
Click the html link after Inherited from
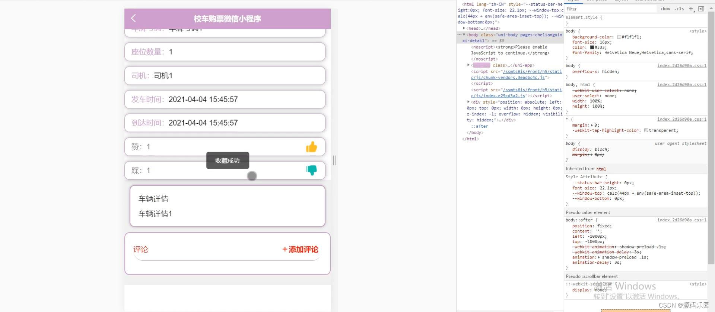coord(601,169)
